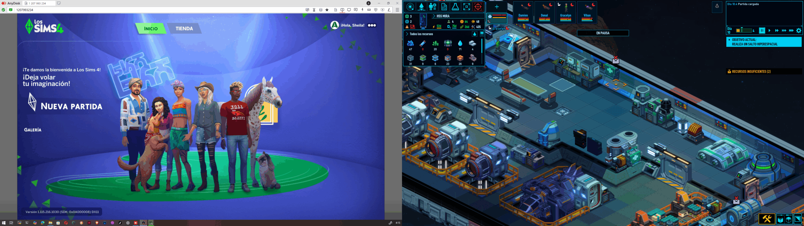Click the plus button beside crew cards

[x=497, y=7]
